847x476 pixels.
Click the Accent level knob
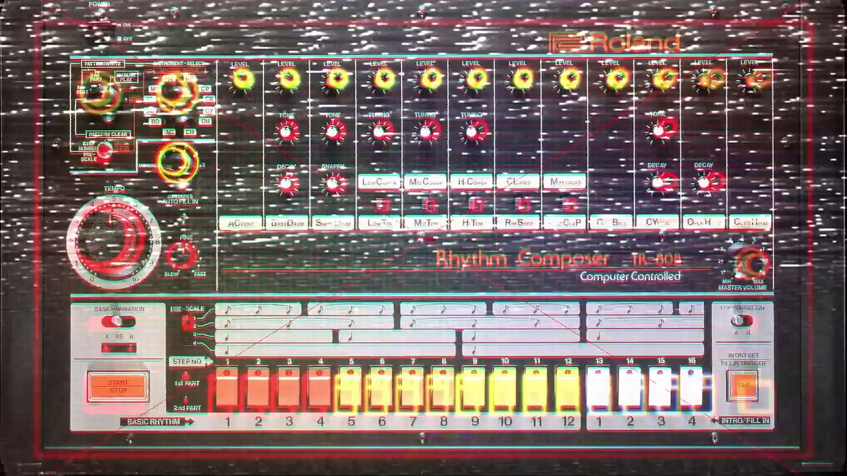[243, 80]
